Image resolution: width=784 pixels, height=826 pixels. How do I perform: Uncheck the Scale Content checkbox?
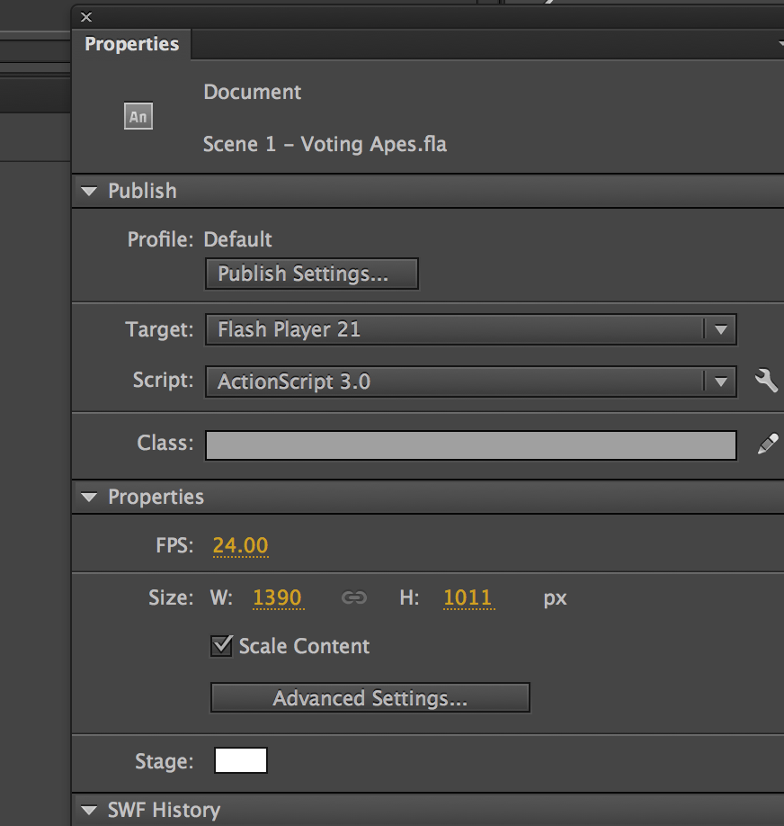221,645
